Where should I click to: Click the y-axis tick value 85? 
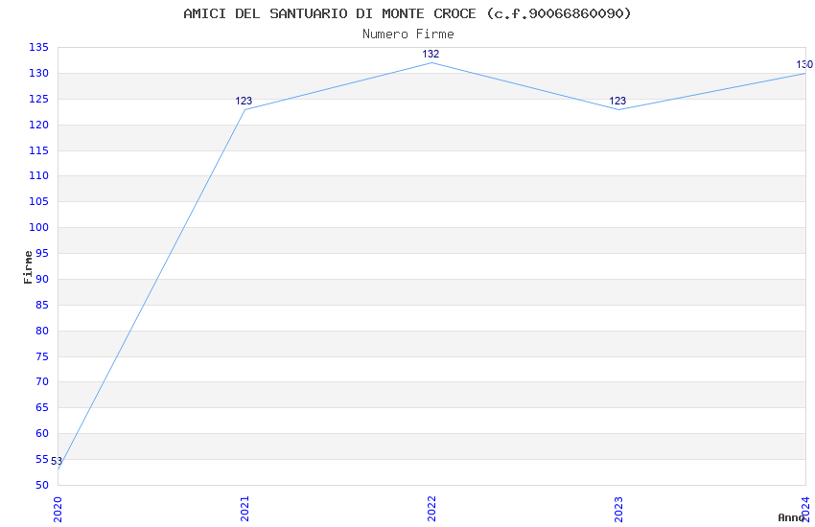point(42,305)
